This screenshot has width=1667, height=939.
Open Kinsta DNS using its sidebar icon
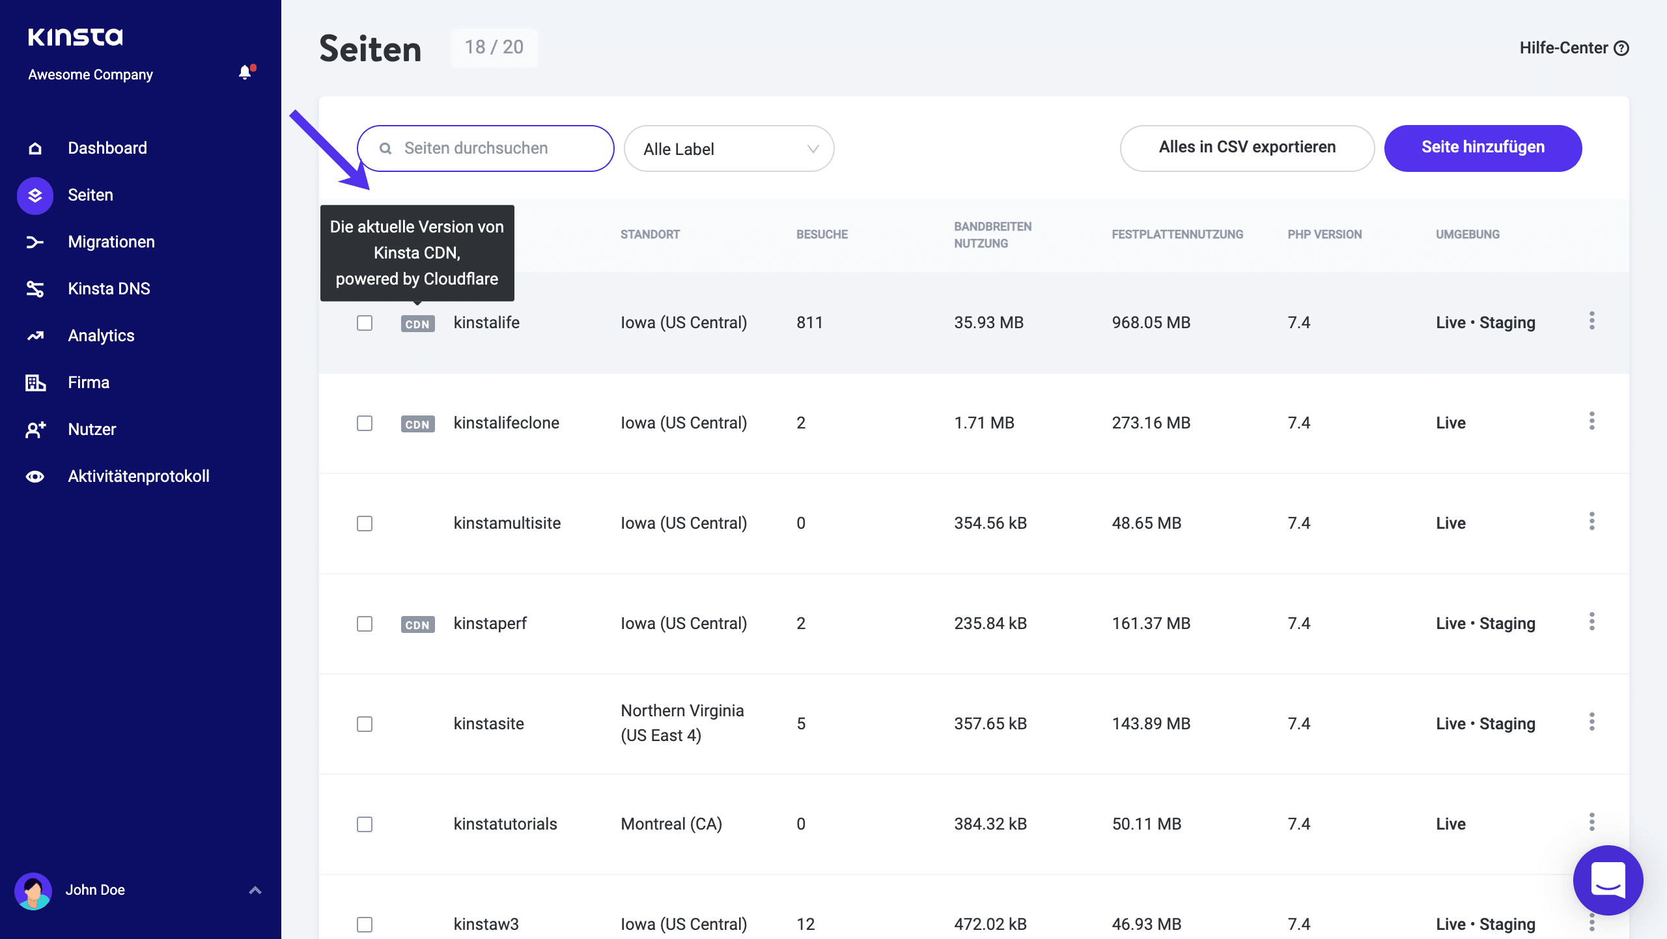(x=35, y=288)
